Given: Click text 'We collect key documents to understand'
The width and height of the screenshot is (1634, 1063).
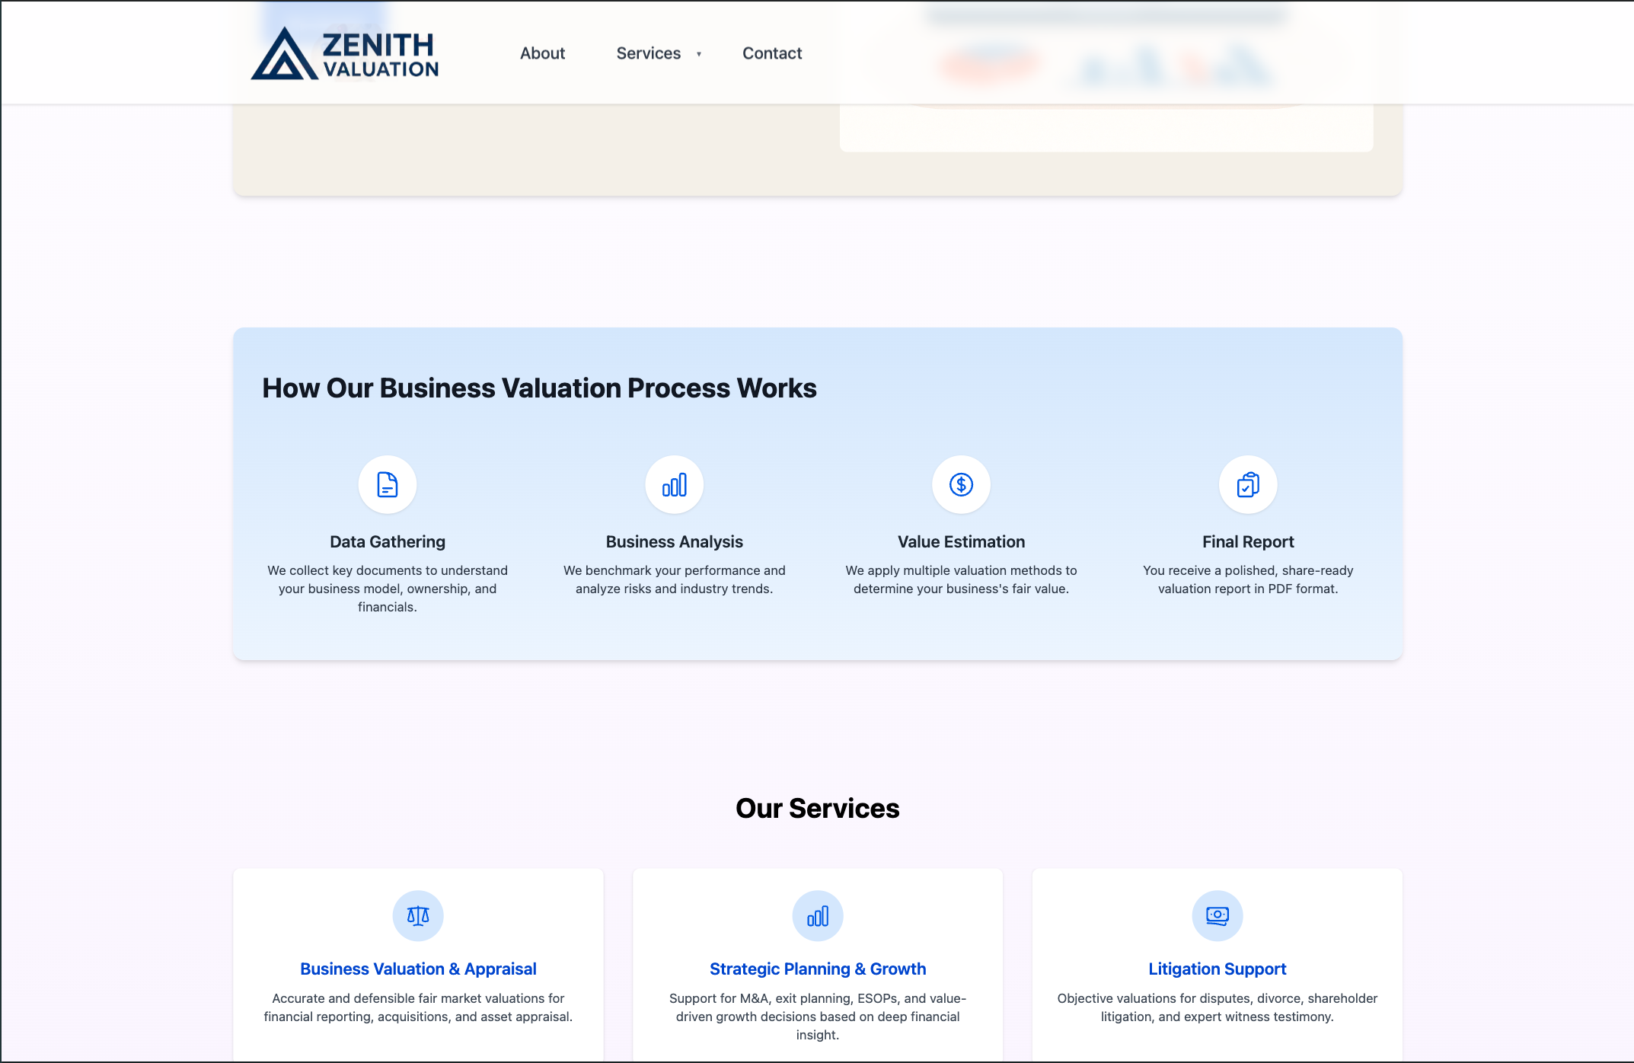Looking at the screenshot, I should coord(388,570).
